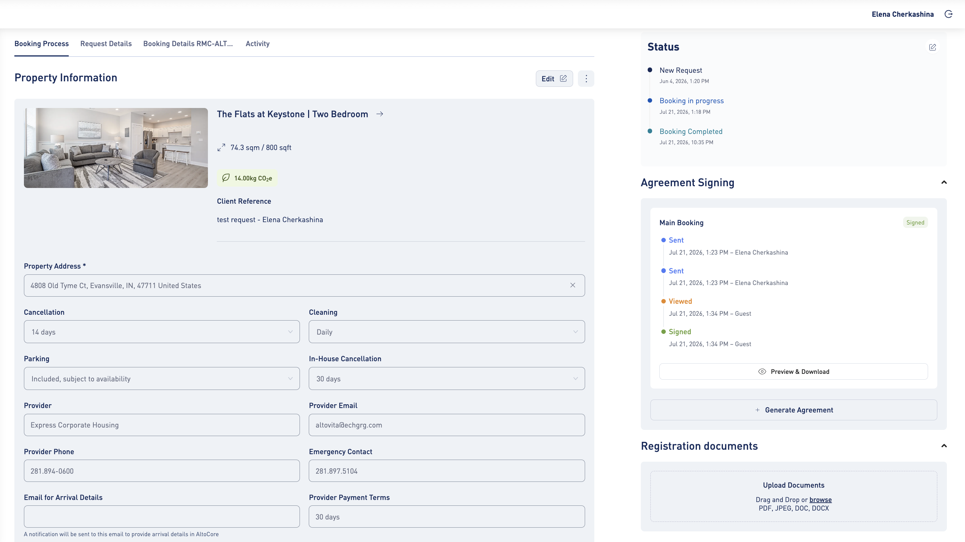The height and width of the screenshot is (542, 965).
Task: Go to the Activity tab
Action: tap(257, 43)
